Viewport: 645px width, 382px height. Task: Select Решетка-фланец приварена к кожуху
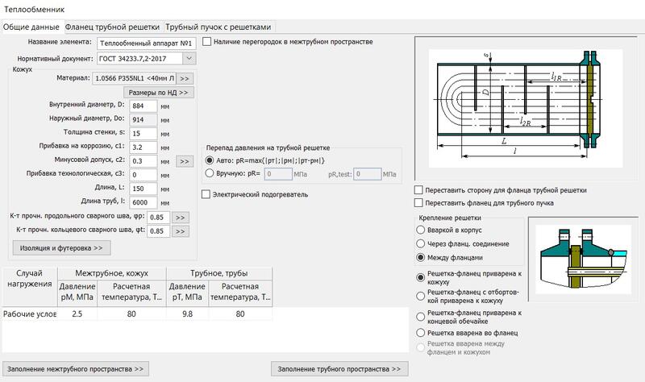[x=420, y=277]
